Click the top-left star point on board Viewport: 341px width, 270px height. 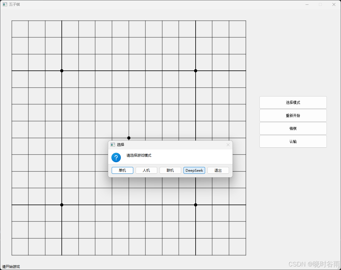[x=62, y=71]
